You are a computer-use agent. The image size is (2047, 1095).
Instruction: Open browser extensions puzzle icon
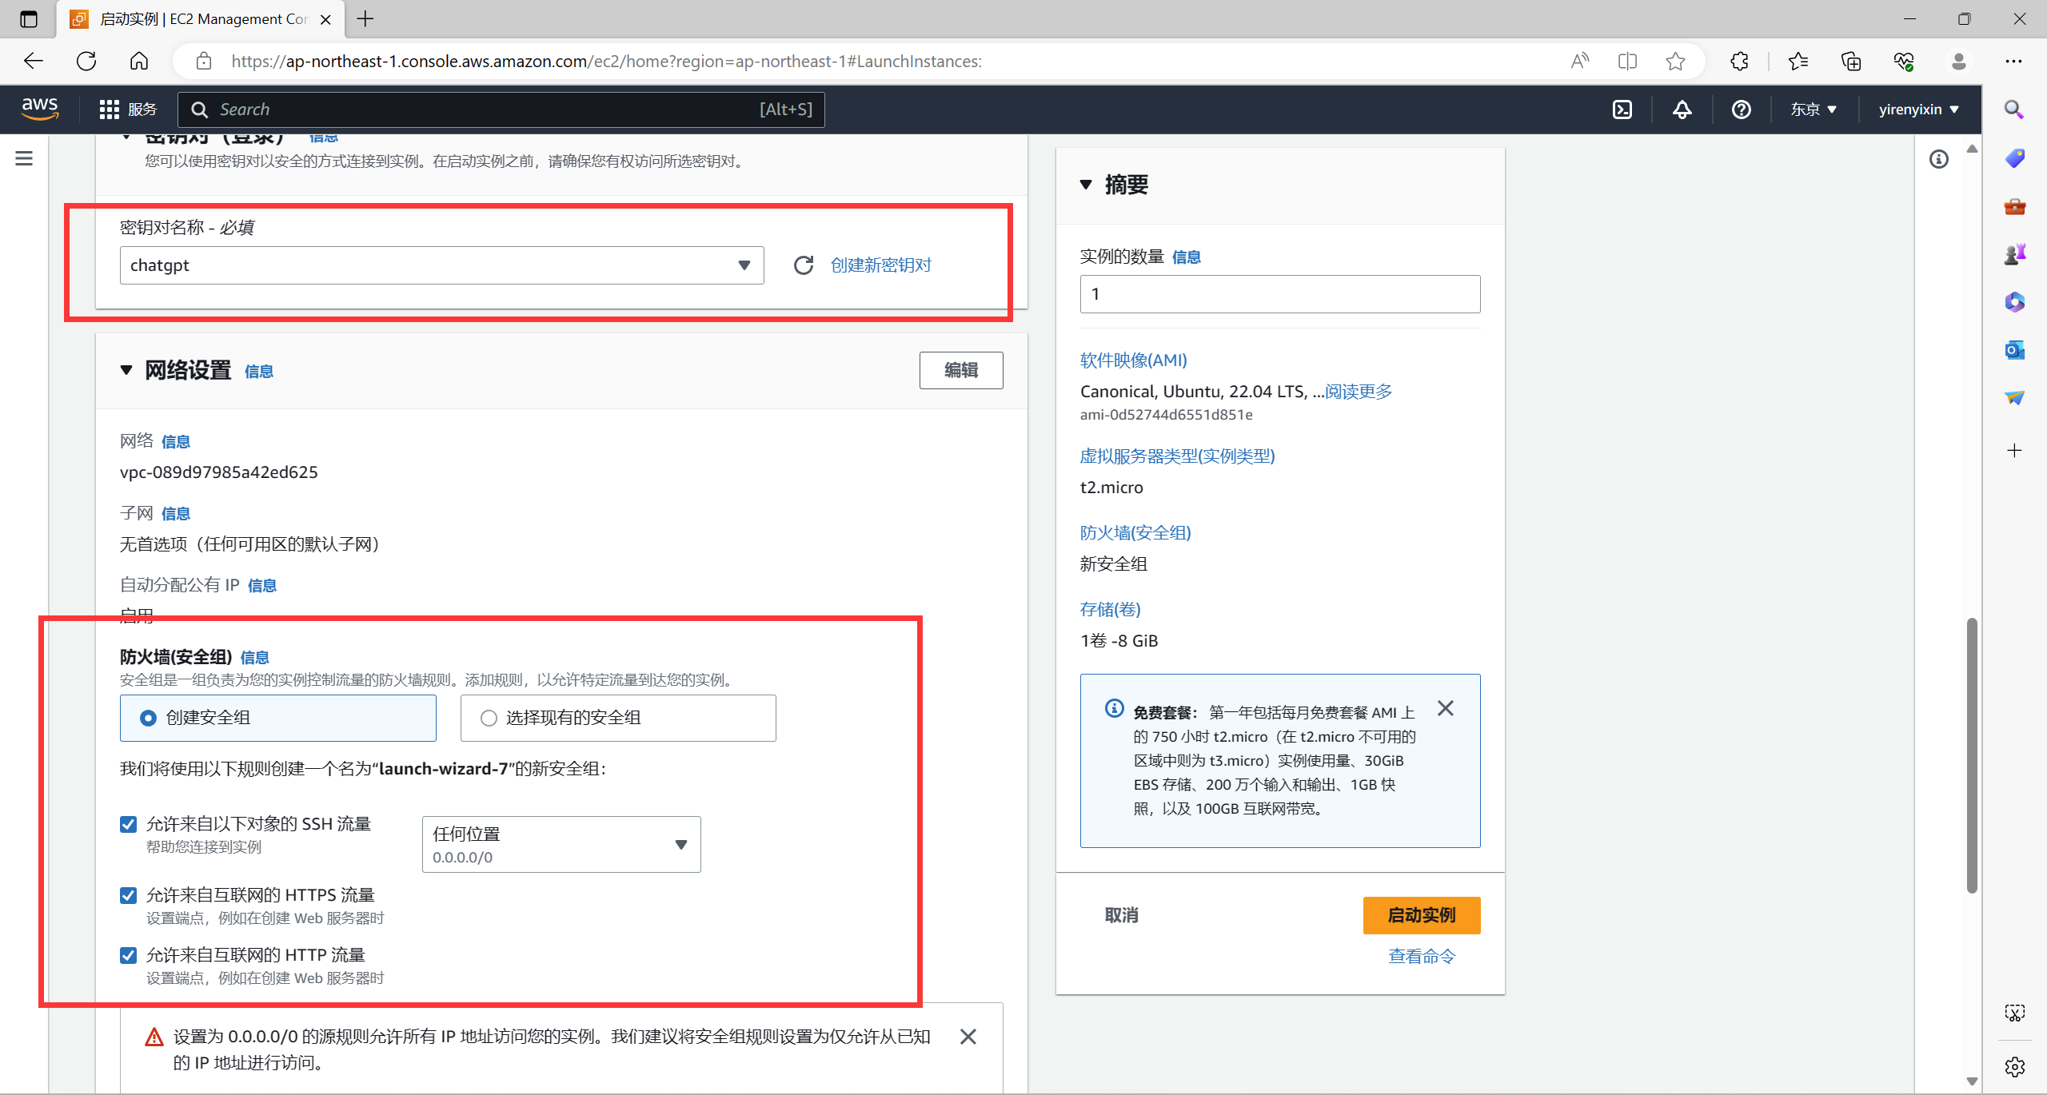click(1739, 61)
